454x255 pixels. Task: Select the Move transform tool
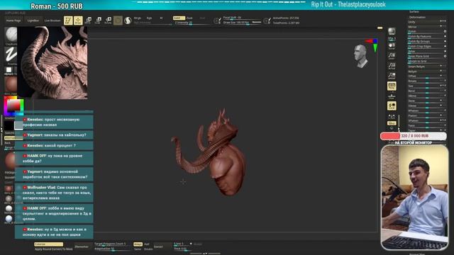tap(88, 21)
